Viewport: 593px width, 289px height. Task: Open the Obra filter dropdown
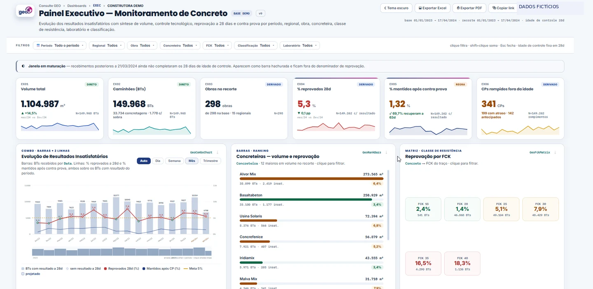point(142,46)
